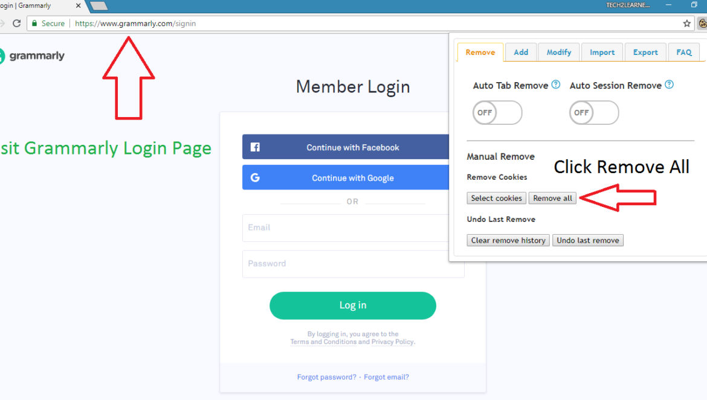This screenshot has width=707, height=400.
Task: Close the Grammarly login tab
Action: 78,6
